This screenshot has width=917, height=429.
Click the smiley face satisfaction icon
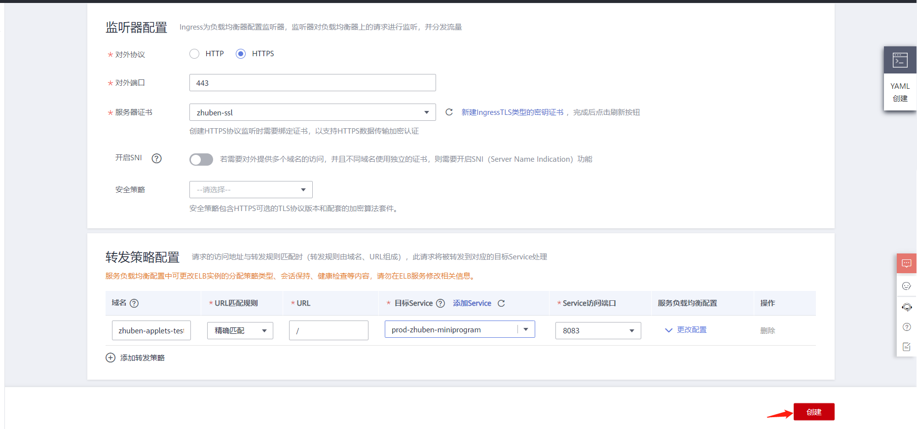(907, 286)
